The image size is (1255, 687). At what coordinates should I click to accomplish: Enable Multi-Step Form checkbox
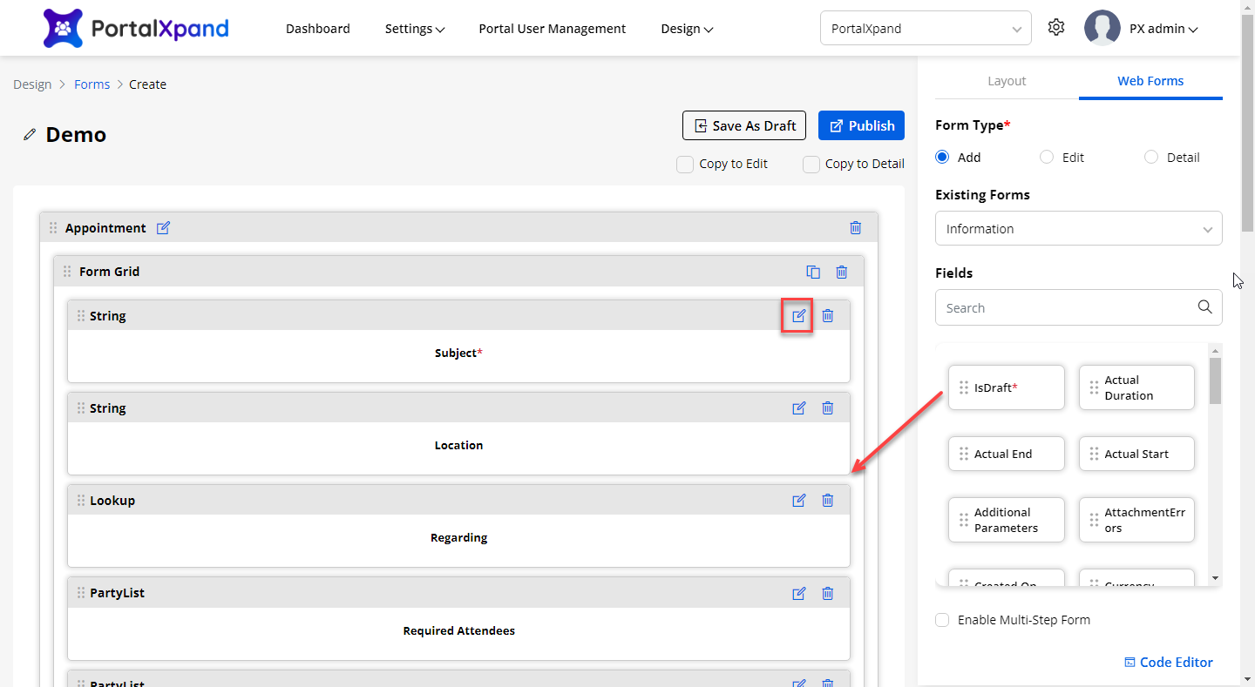click(942, 620)
